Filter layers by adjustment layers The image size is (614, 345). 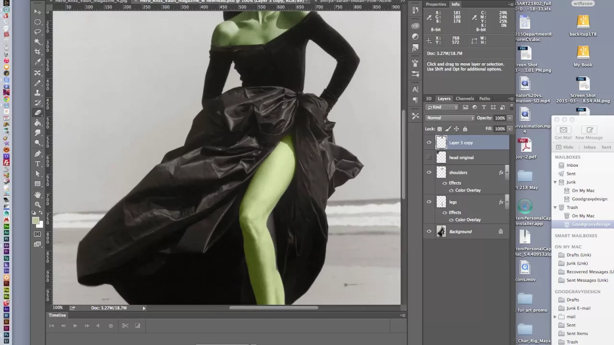pos(474,107)
